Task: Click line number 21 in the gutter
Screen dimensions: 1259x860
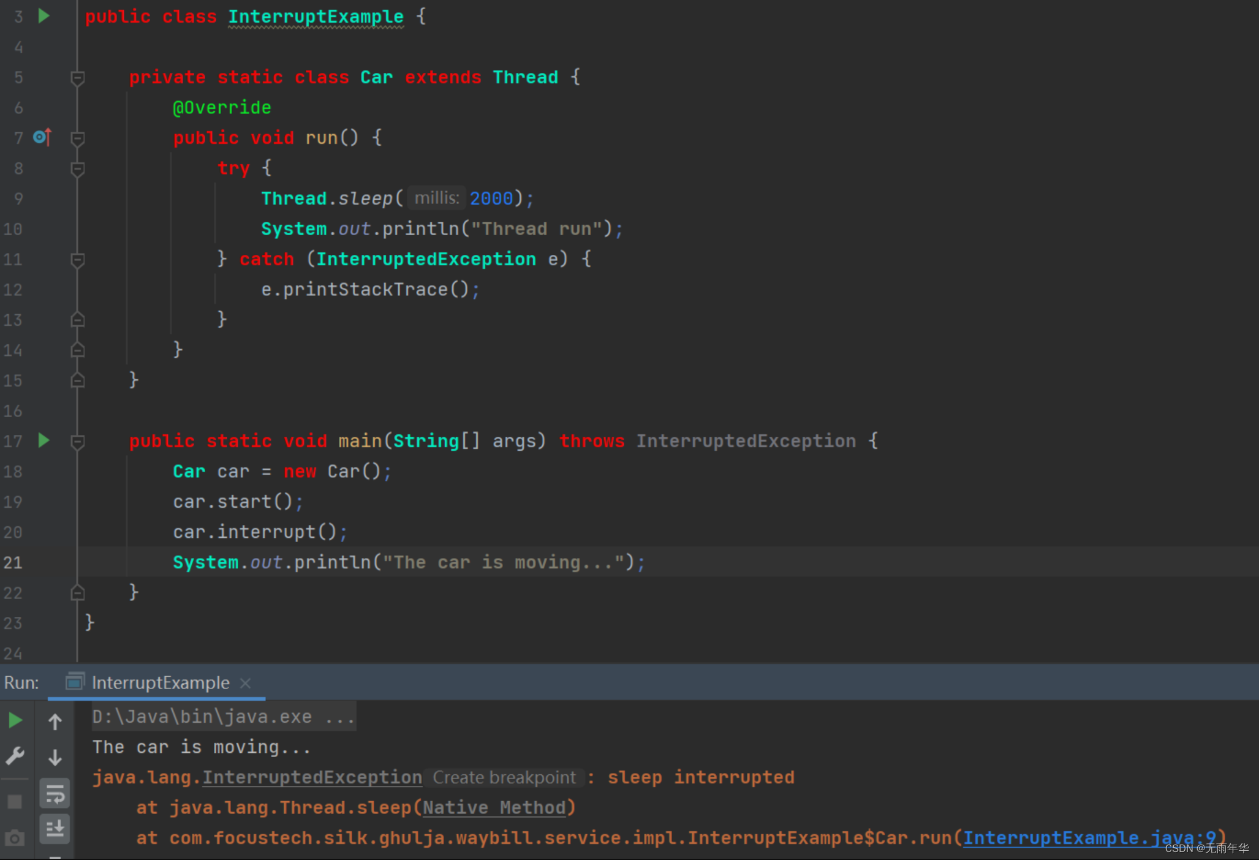Action: click(x=13, y=562)
